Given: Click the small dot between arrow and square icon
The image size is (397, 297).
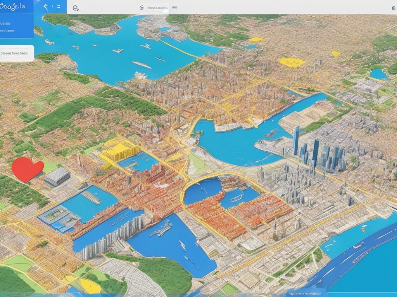Looking at the screenshot, I should (53, 7).
